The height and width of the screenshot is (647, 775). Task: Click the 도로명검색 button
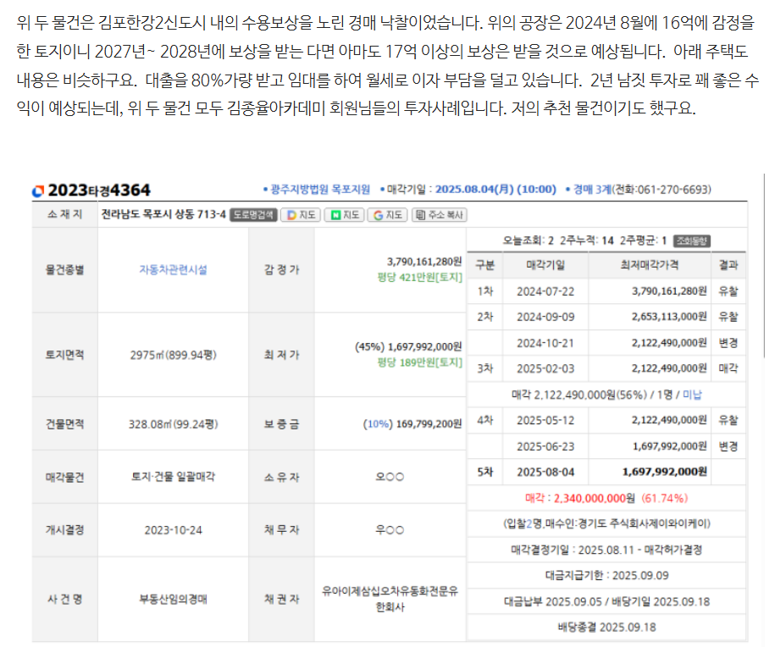pos(252,215)
